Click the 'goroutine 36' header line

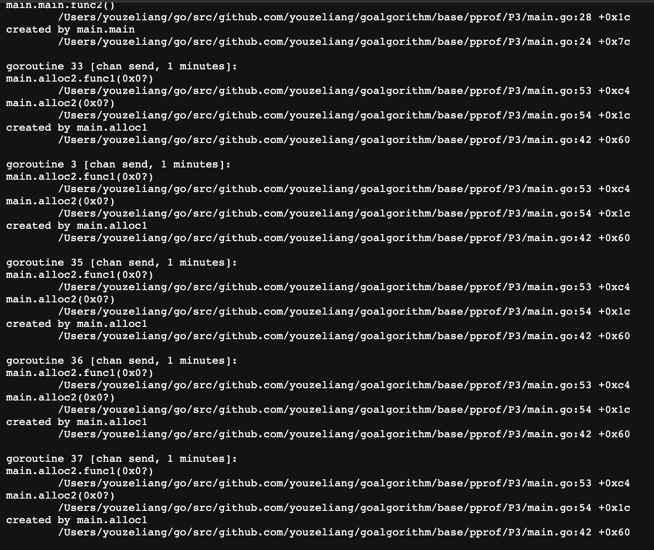[x=122, y=361]
